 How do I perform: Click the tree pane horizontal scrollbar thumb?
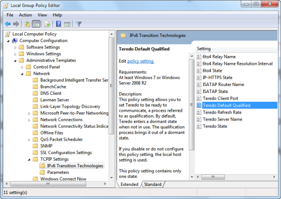click(x=48, y=184)
